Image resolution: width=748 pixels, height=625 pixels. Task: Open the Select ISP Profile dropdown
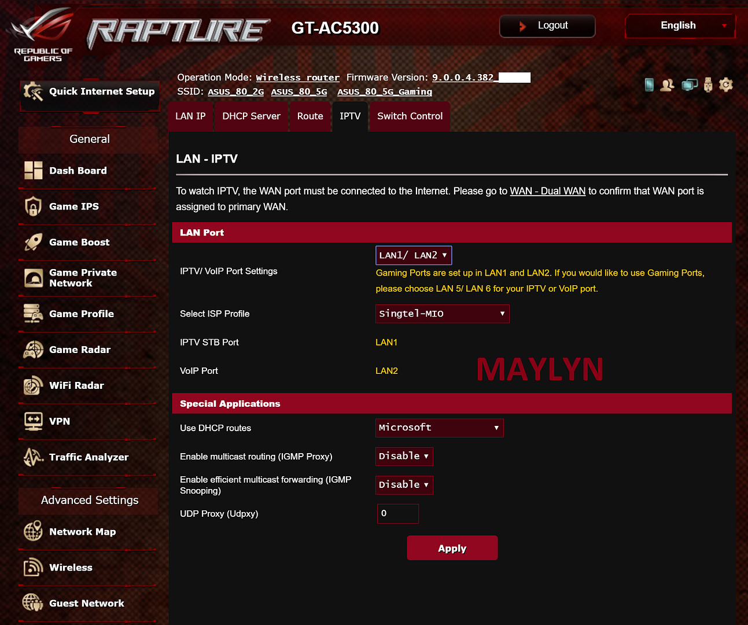coord(442,314)
